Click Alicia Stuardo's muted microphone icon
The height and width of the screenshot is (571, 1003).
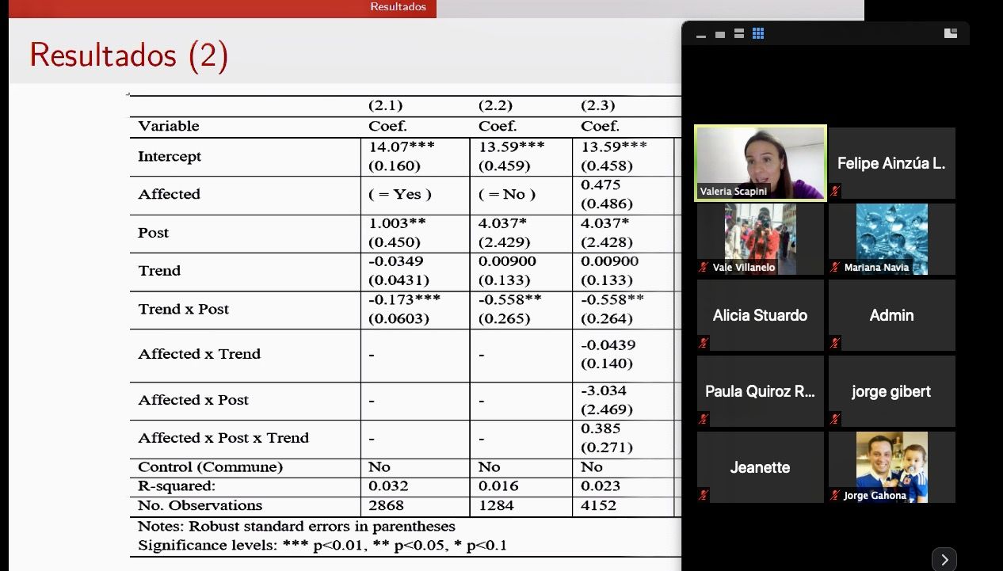coord(704,343)
